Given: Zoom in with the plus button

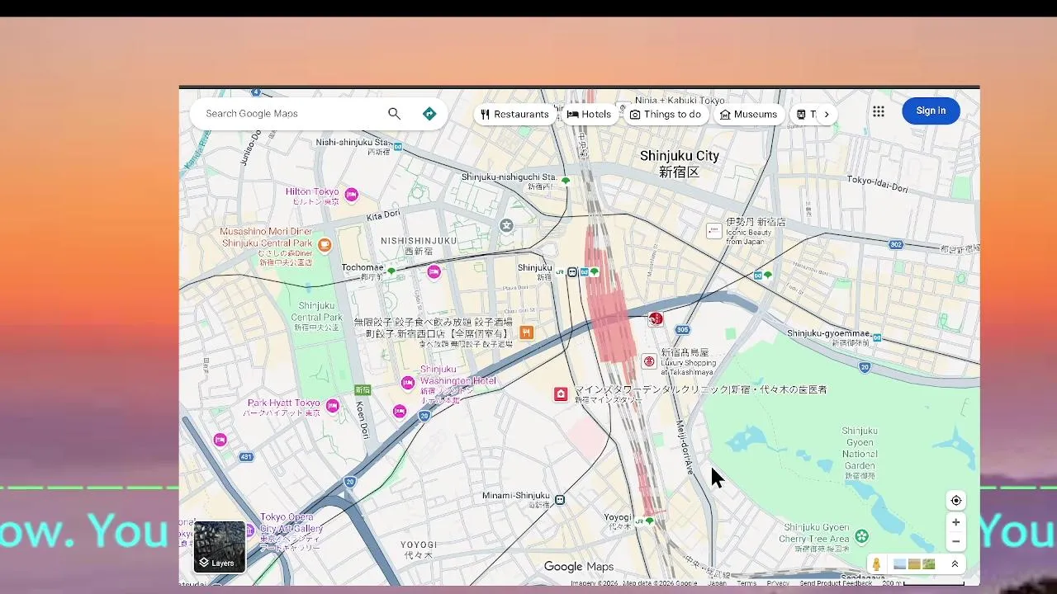Looking at the screenshot, I should 956,522.
